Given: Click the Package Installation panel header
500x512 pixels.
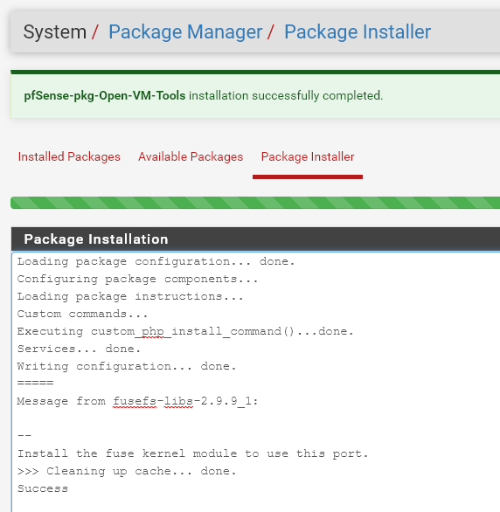Looking at the screenshot, I should [255, 239].
